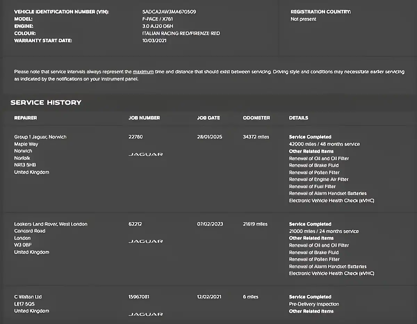This screenshot has height=324, width=417.
Task: Select the Odometer column header
Action: tap(256, 118)
